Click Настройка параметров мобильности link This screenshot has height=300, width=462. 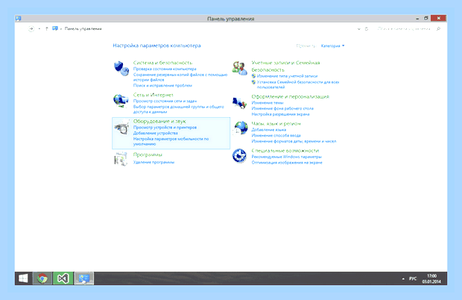pyautogui.click(x=171, y=141)
